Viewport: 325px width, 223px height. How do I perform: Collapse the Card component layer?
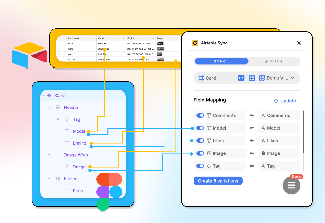43,96
